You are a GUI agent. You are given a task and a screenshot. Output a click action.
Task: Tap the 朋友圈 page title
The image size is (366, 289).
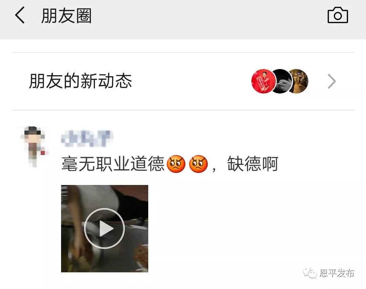pyautogui.click(x=66, y=15)
